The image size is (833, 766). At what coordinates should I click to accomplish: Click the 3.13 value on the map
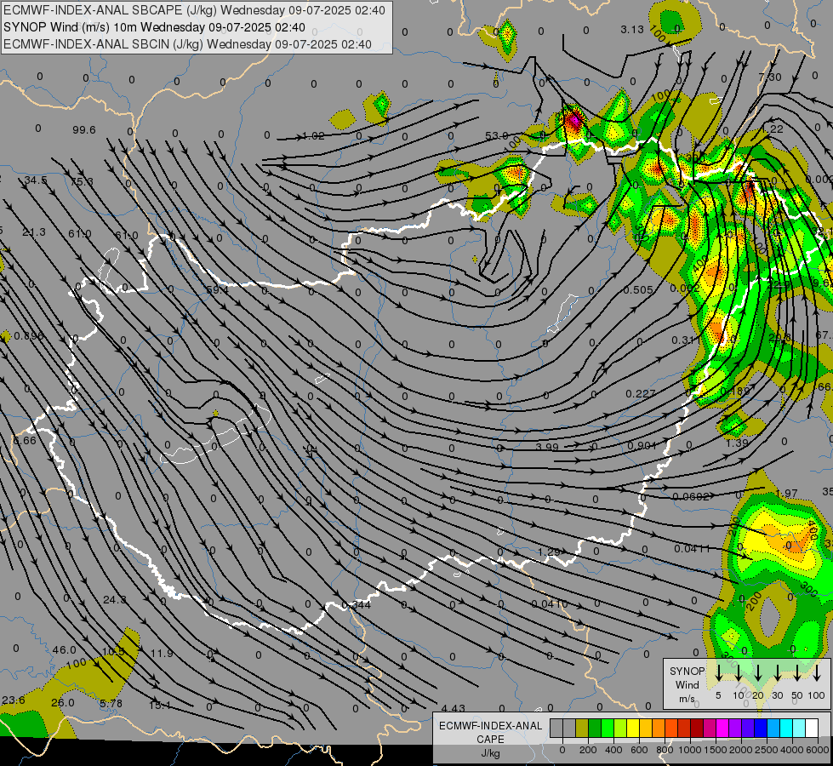[632, 29]
